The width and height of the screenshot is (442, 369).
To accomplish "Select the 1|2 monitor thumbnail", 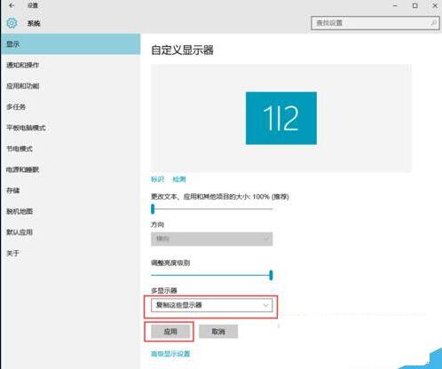I will [x=281, y=118].
